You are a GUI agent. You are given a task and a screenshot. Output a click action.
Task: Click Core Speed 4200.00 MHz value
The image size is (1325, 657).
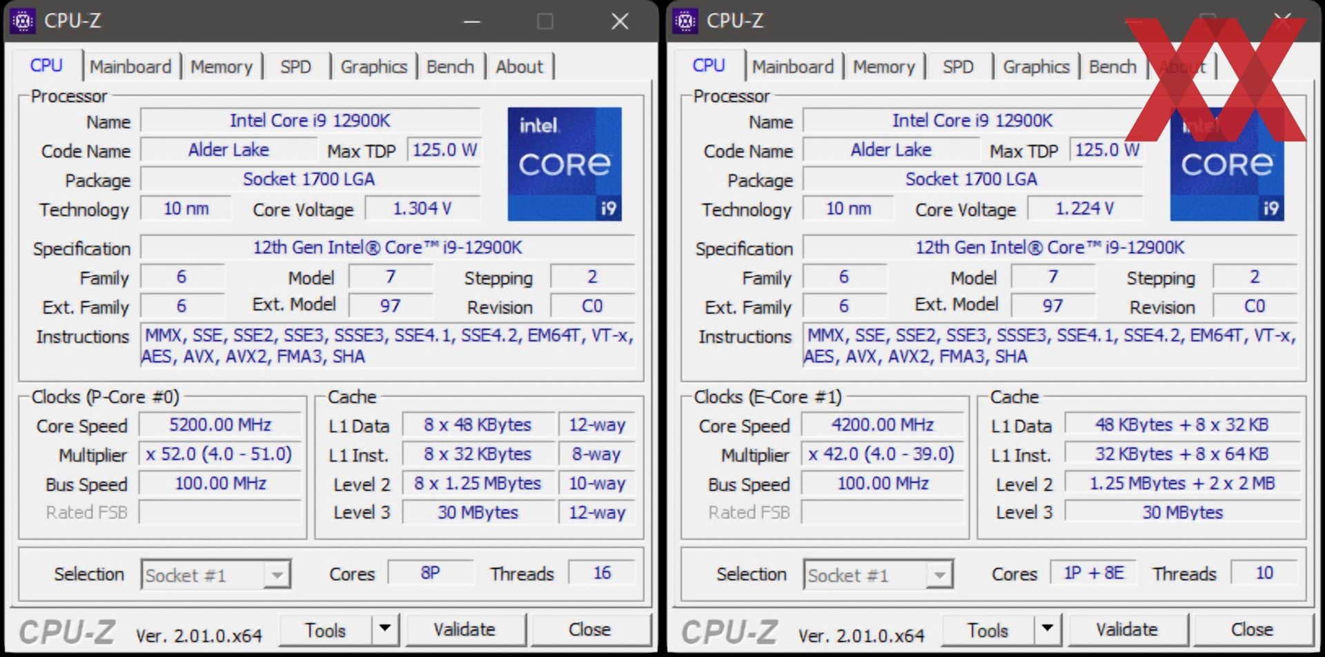[x=883, y=424]
